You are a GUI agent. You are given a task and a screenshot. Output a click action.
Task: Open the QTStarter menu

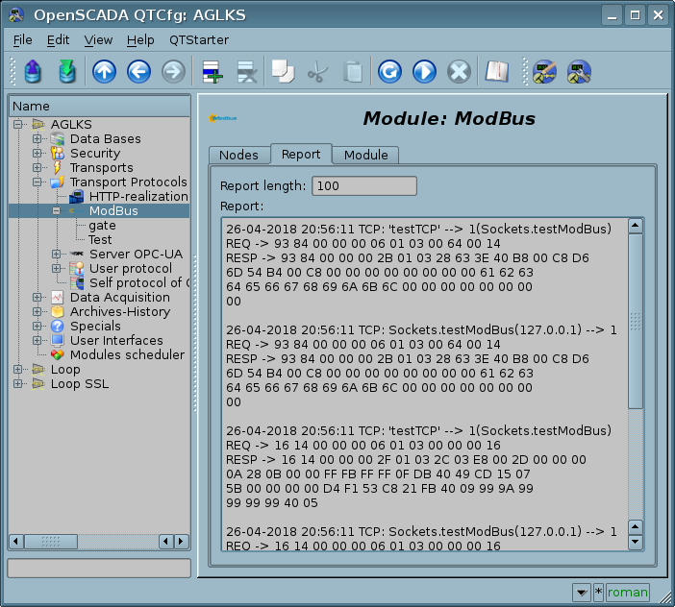pos(198,39)
